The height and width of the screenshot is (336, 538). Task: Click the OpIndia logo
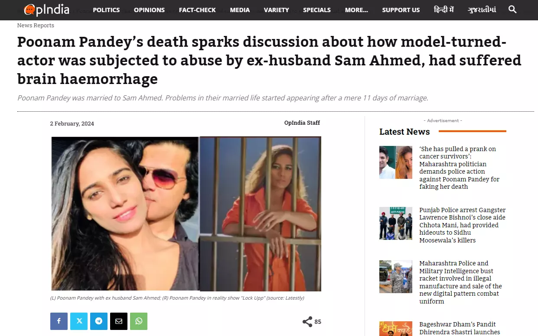[x=46, y=10]
